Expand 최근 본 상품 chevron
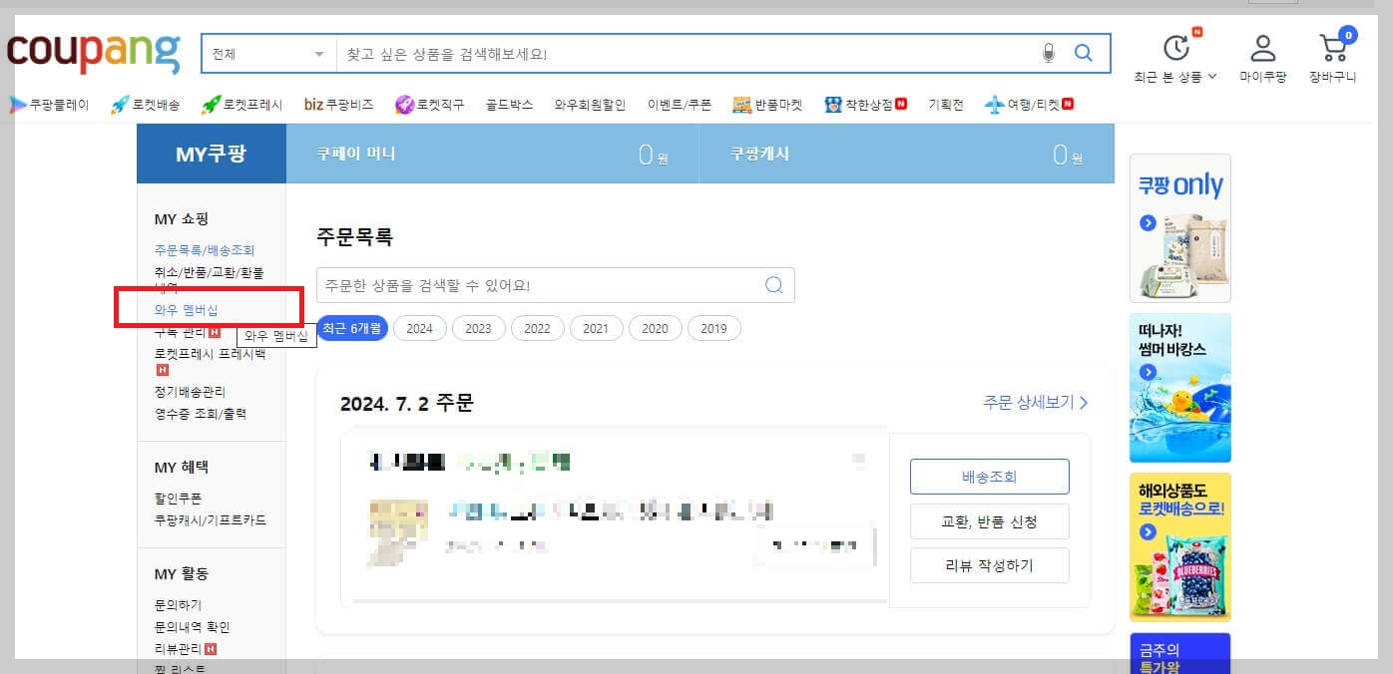 [x=1212, y=76]
